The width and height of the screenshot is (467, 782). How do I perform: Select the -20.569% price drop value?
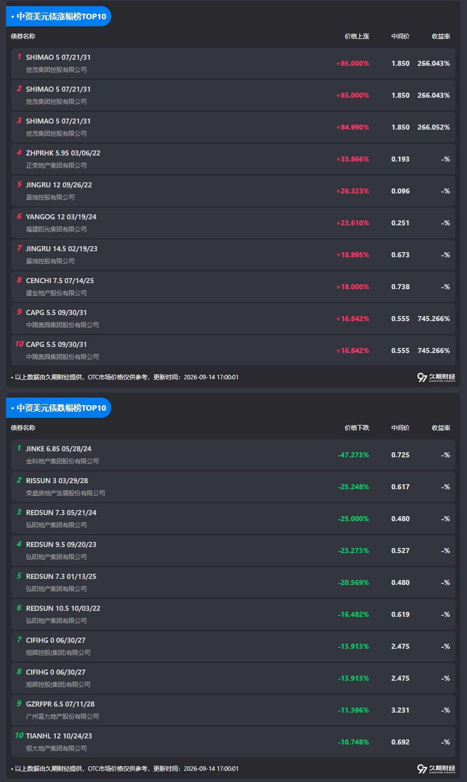pos(354,582)
